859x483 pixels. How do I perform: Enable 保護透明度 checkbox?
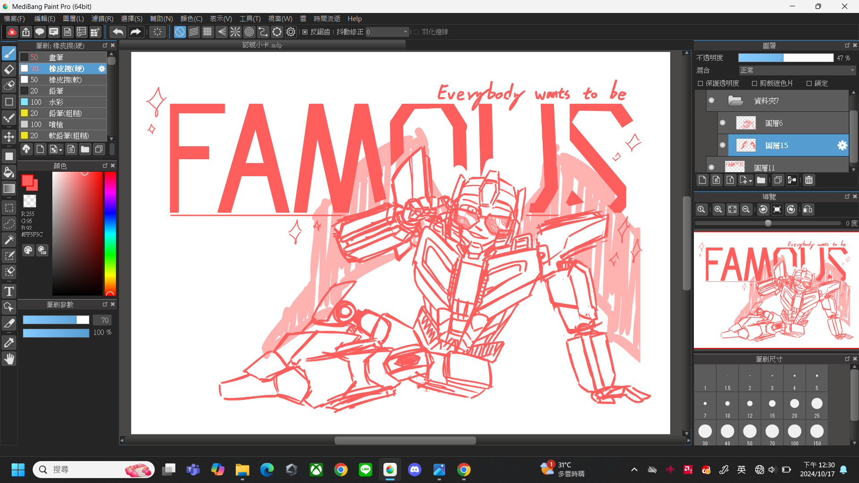click(x=701, y=84)
